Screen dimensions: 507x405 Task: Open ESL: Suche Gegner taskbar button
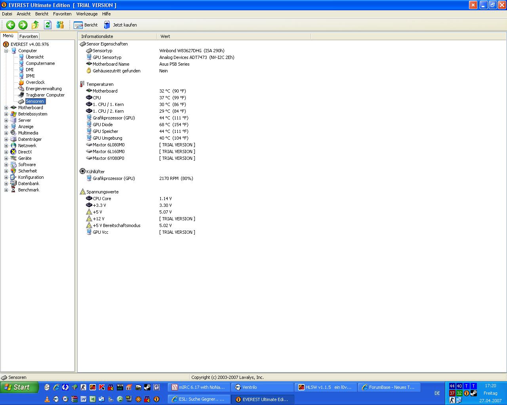click(199, 399)
